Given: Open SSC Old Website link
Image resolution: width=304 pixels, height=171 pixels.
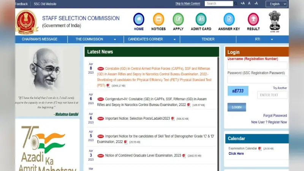Looking at the screenshot, I should click(x=45, y=4).
